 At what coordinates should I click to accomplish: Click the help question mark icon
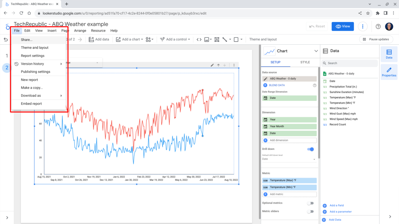point(378,26)
